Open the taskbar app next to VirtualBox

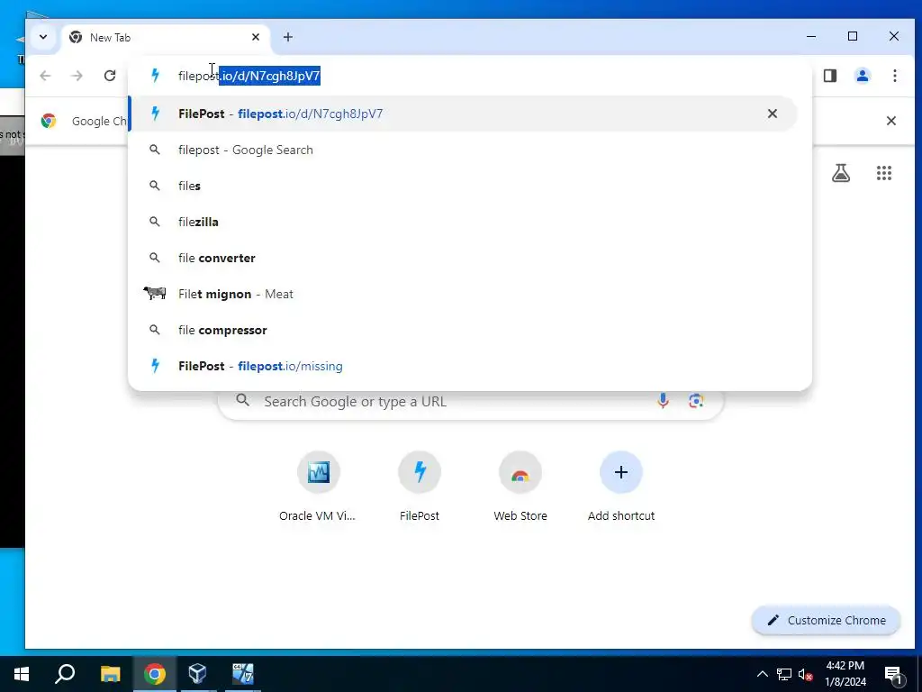(x=243, y=674)
